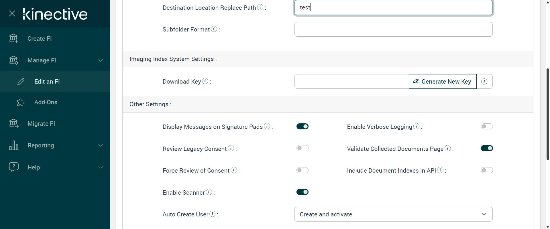
Task: Click info icon beside Download Key label
Action: [x=205, y=81]
